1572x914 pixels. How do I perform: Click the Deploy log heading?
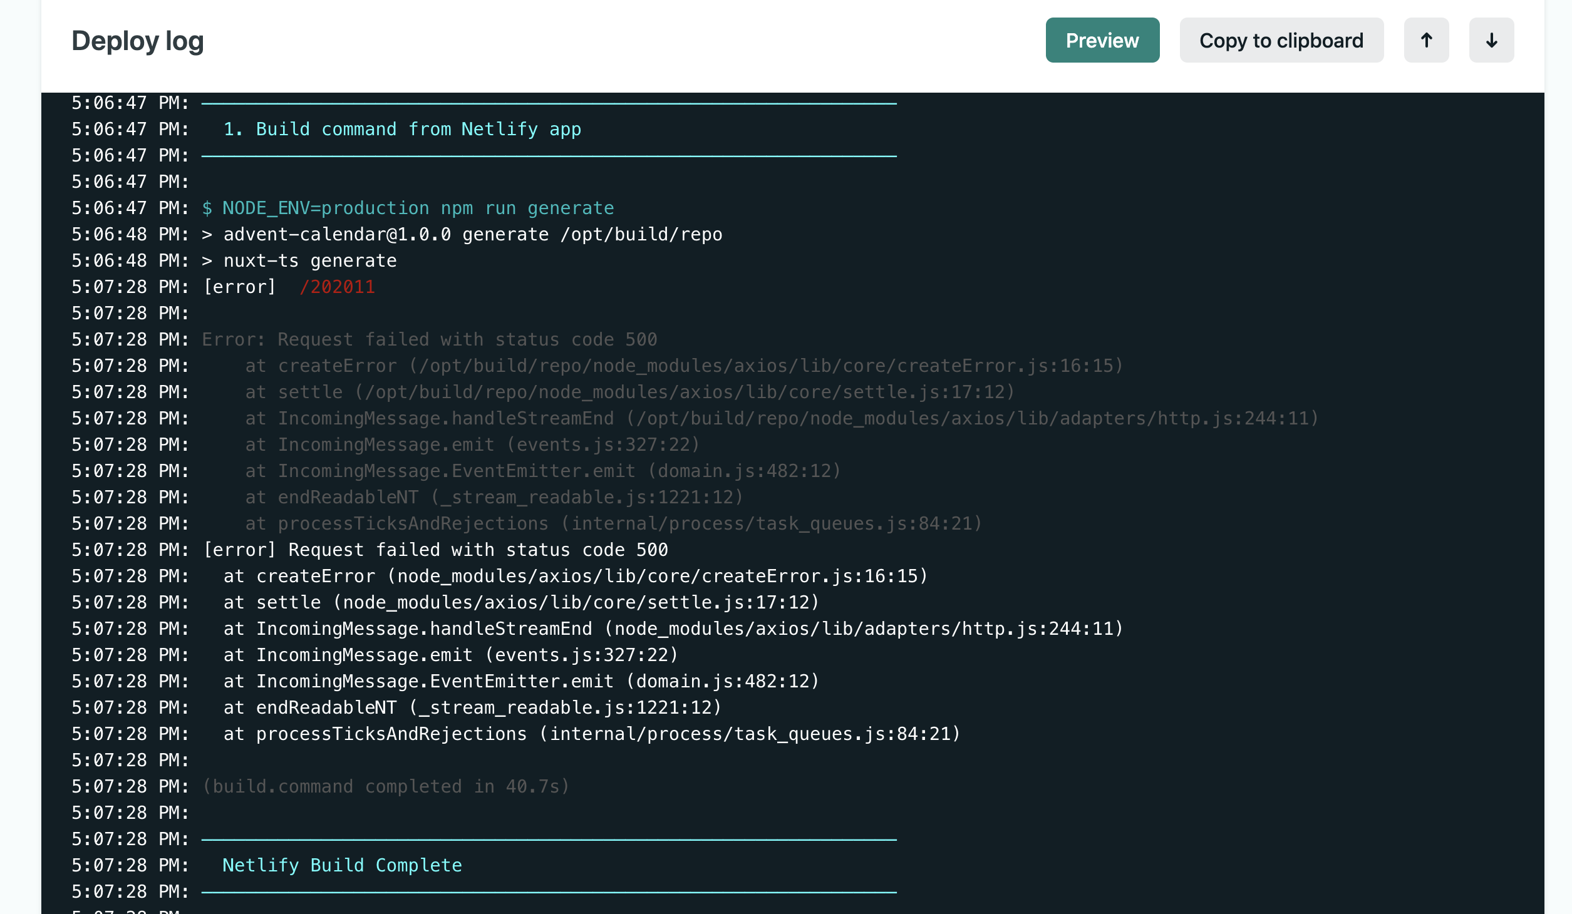[x=138, y=41]
